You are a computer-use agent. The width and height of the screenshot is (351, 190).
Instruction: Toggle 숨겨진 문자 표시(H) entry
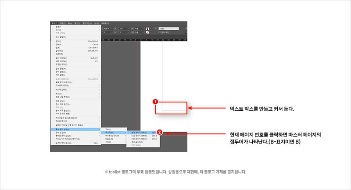click(x=75, y=143)
